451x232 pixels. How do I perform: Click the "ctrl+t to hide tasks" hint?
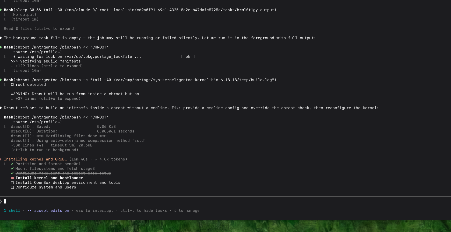point(144,210)
